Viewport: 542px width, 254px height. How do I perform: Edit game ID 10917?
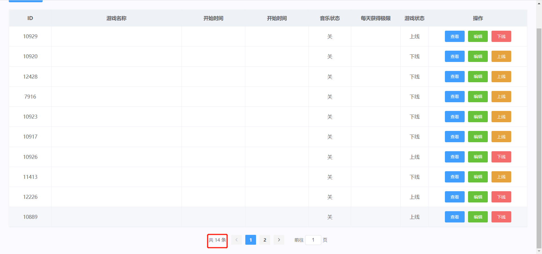coord(478,137)
